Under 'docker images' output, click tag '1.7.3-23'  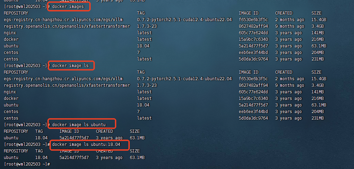147,26
